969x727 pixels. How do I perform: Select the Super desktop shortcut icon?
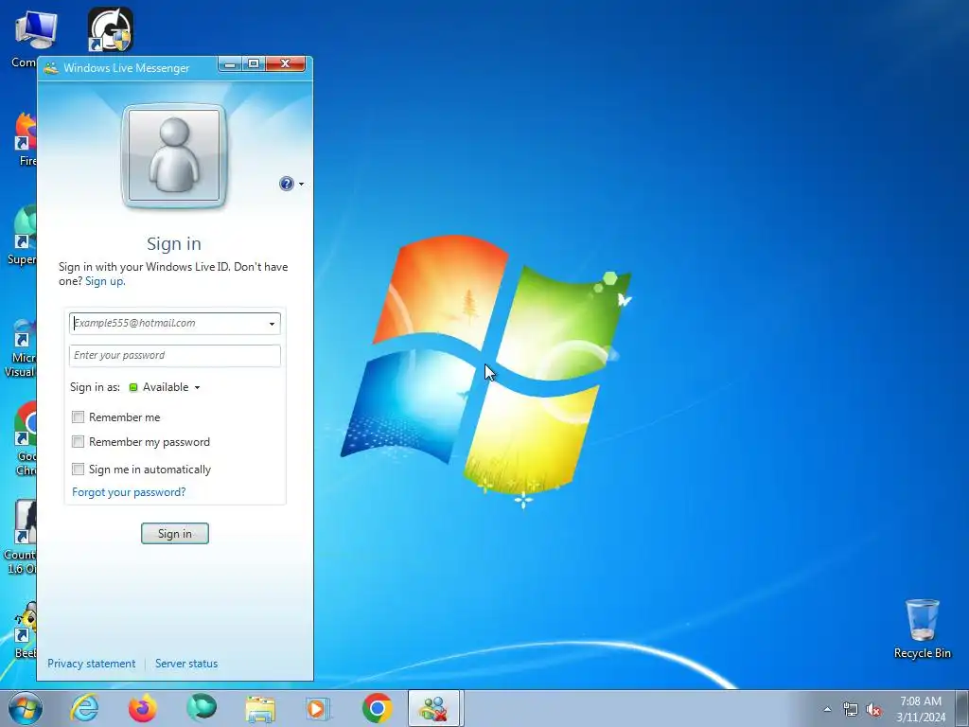pos(23,235)
